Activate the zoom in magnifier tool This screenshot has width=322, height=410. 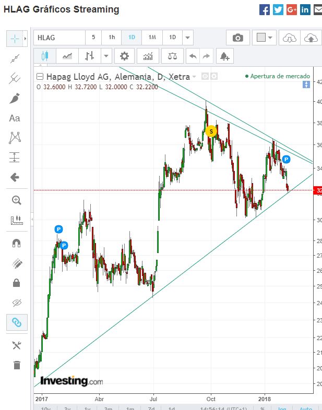click(x=17, y=200)
